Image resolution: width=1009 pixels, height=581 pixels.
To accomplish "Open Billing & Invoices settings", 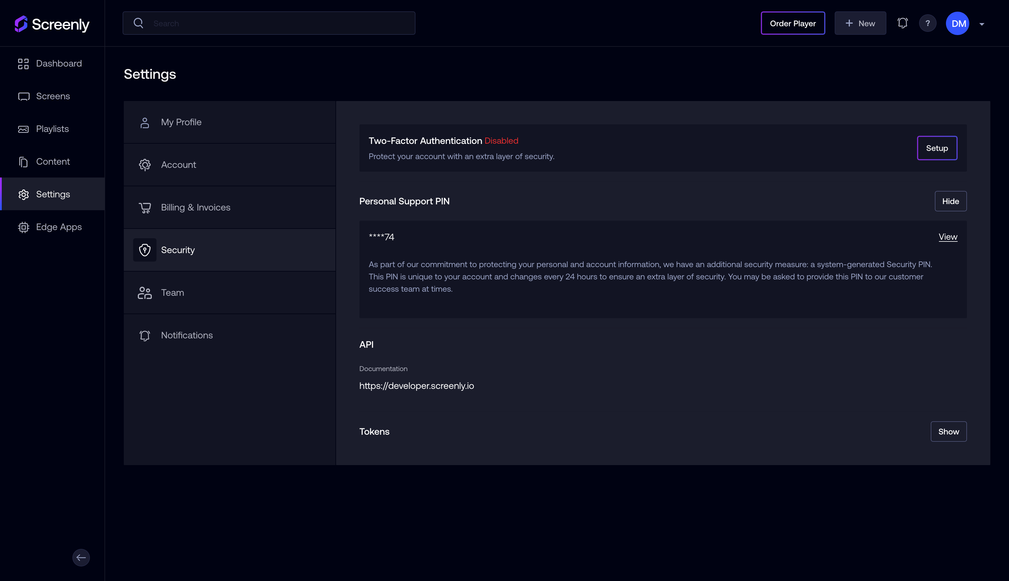I will click(196, 207).
